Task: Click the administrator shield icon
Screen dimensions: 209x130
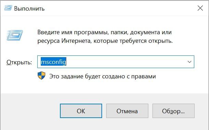Action: click(41, 76)
